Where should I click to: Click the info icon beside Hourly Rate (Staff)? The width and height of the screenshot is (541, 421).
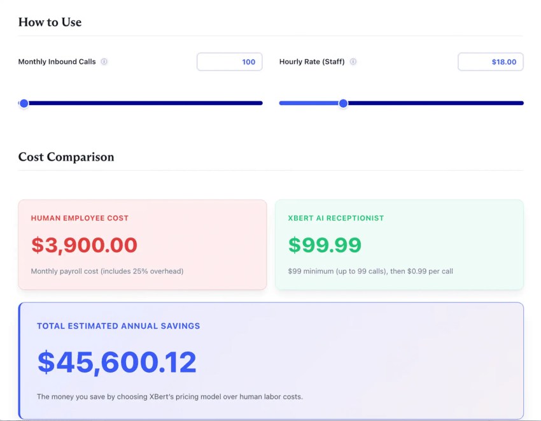pos(353,62)
